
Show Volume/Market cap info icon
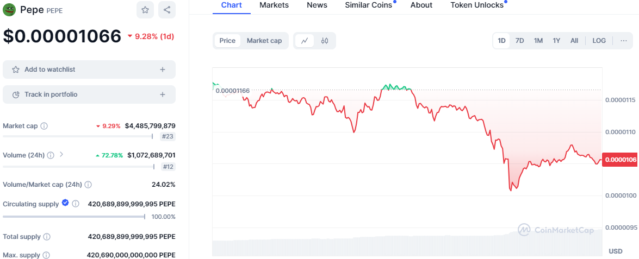88,185
